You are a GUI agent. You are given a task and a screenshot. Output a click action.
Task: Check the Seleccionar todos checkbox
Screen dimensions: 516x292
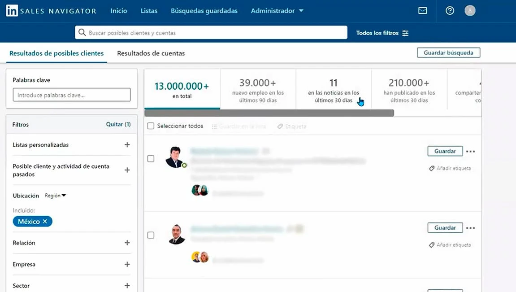pos(151,126)
